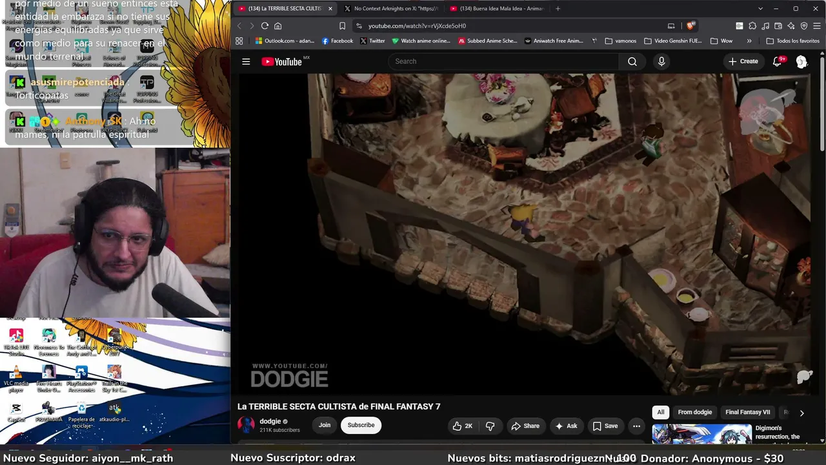
Task: Launch PRAGMATA desktop shortcut
Action: click(x=48, y=413)
